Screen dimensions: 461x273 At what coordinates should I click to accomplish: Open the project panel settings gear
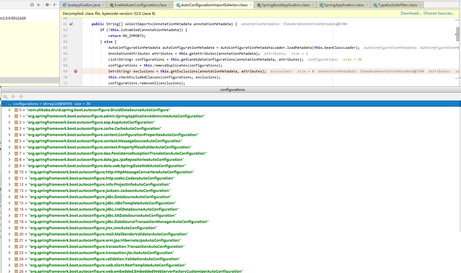(x=47, y=5)
